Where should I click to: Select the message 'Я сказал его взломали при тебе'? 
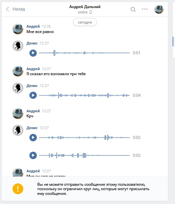point(56,74)
